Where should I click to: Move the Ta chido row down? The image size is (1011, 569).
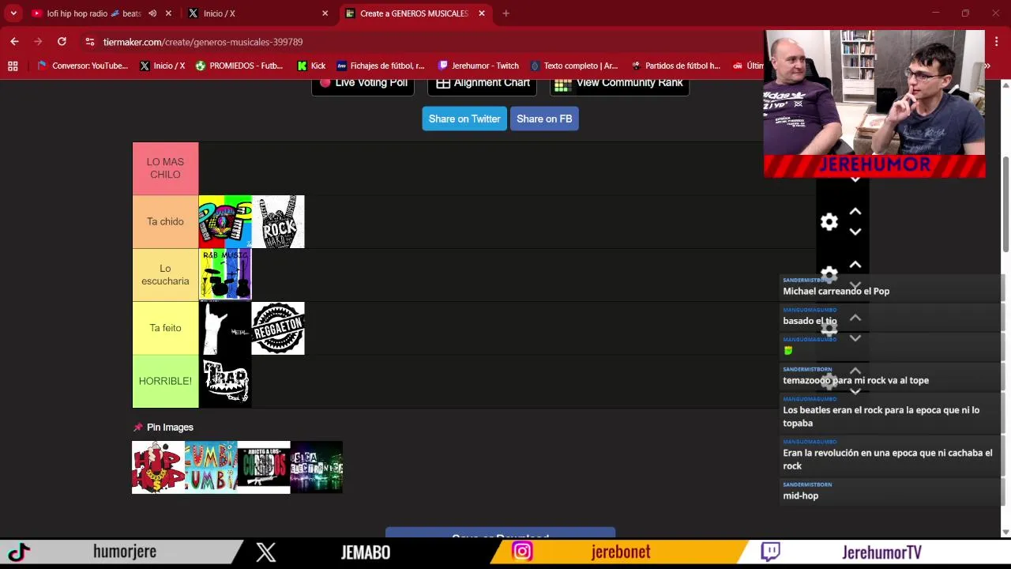tap(855, 232)
